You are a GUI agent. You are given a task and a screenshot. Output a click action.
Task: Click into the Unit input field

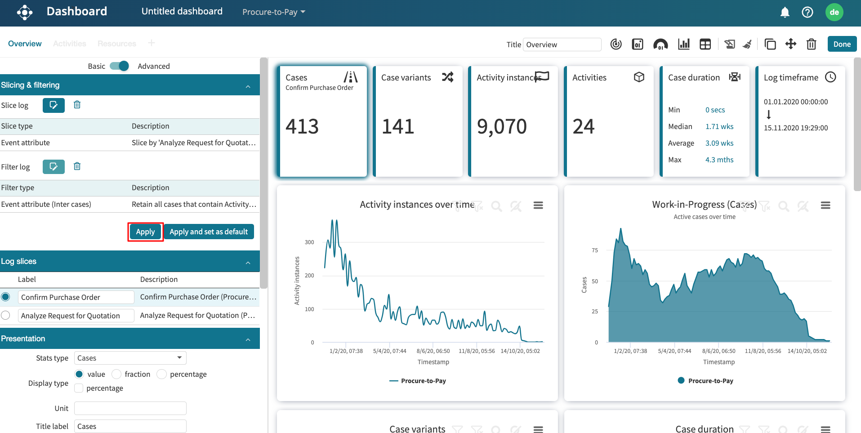[130, 408]
